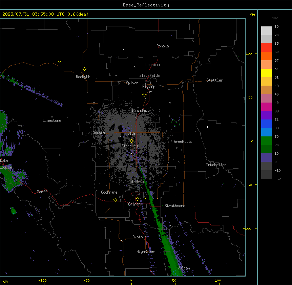Click the Olds label

(x=131, y=133)
